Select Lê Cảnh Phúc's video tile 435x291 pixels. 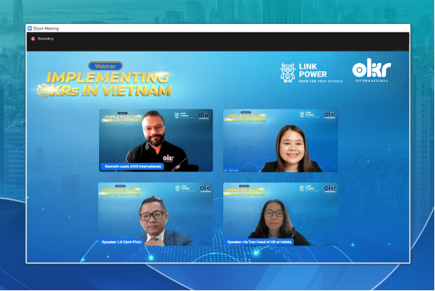point(155,214)
